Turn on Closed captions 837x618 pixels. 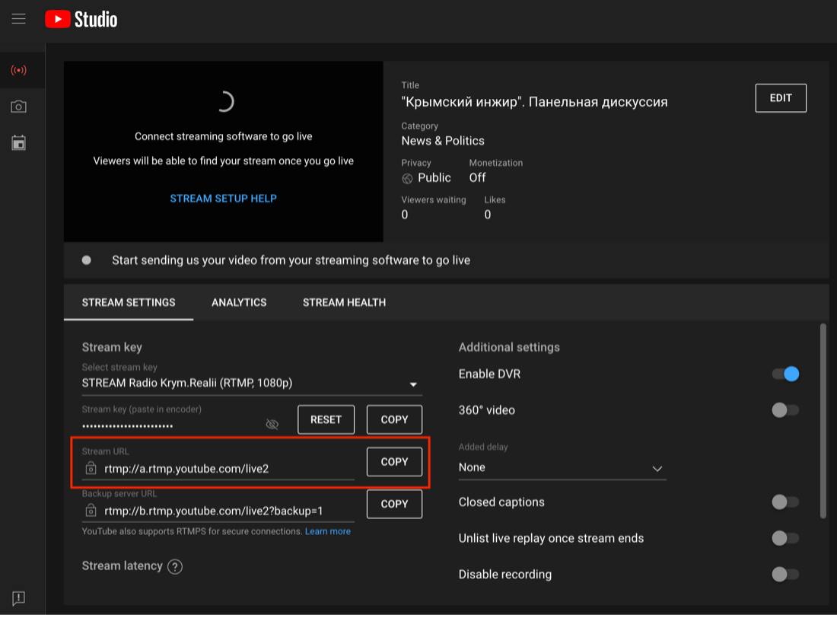pyautogui.click(x=785, y=502)
